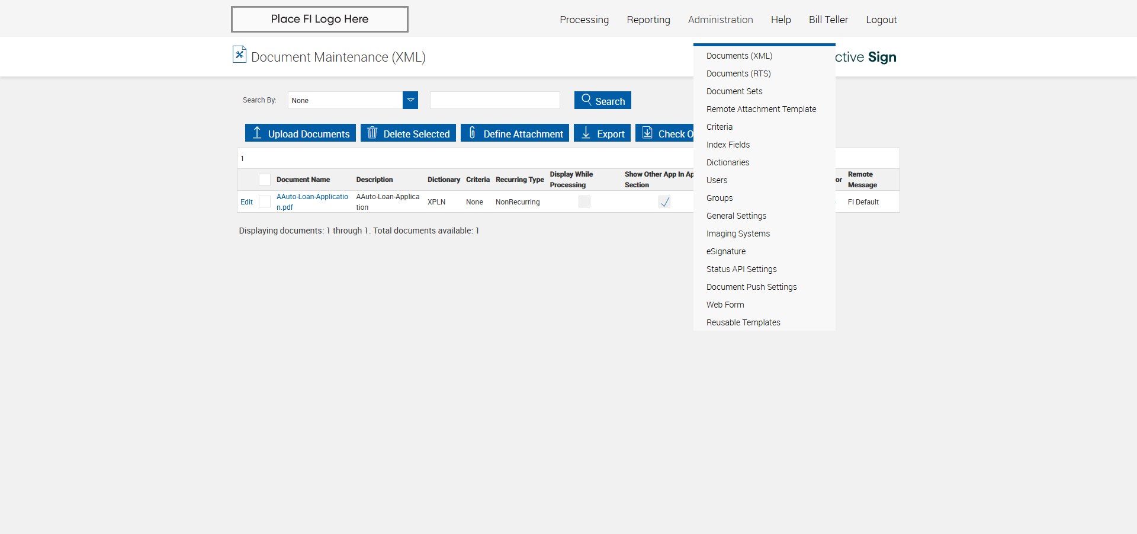This screenshot has width=1137, height=534.
Task: Click the upload arrow icon in Upload Documents
Action: [x=257, y=133]
